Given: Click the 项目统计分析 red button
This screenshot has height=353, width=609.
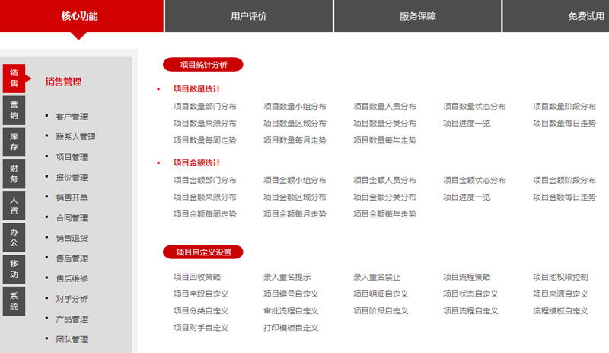Looking at the screenshot, I should click(202, 64).
